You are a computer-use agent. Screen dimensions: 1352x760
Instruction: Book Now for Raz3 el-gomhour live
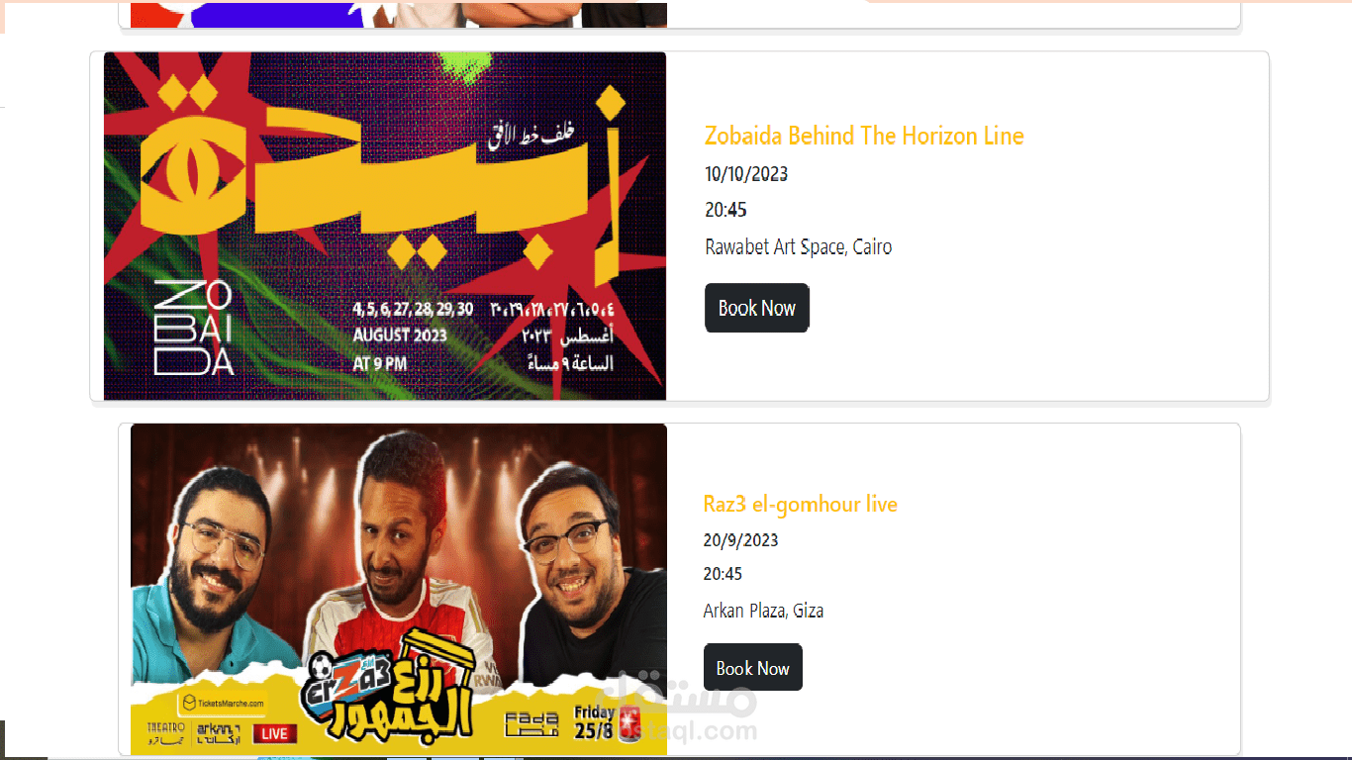coord(753,668)
